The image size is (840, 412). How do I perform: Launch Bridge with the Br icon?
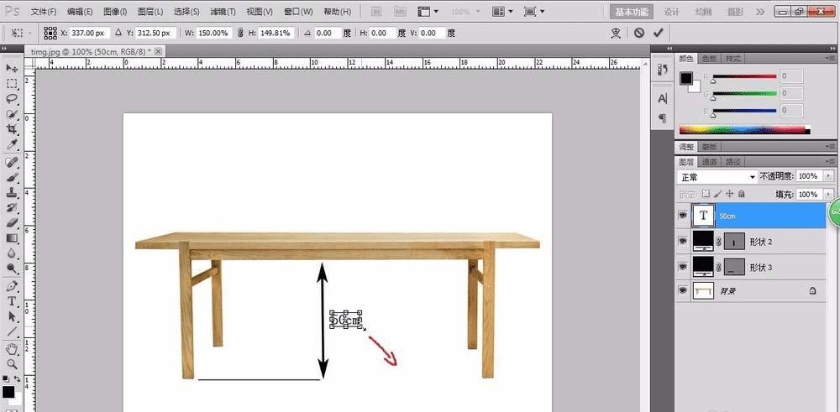pyautogui.click(x=376, y=11)
